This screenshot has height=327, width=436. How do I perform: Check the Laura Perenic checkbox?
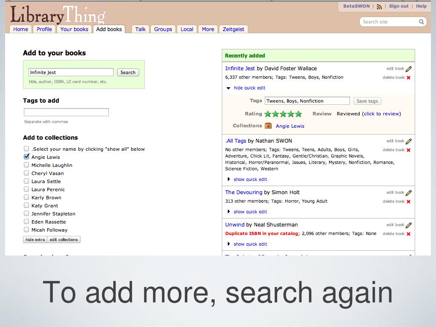coord(26,189)
